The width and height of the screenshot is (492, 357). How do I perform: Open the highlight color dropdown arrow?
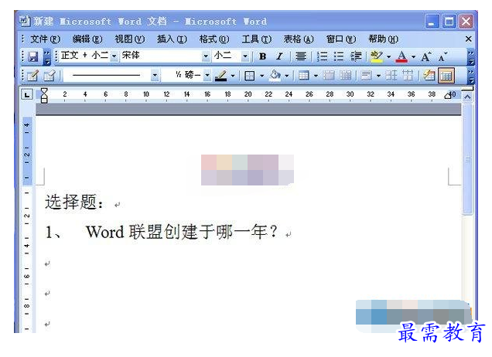(388, 56)
